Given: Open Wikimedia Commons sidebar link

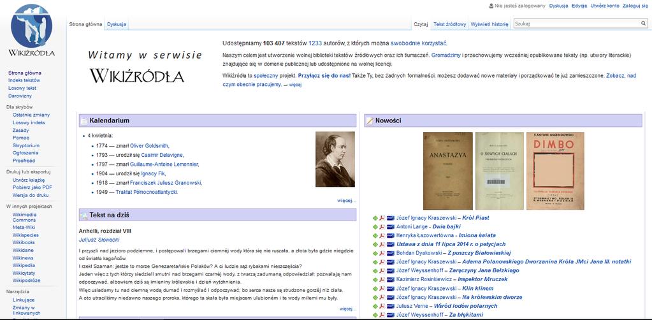Looking at the screenshot, I should (x=24, y=217).
